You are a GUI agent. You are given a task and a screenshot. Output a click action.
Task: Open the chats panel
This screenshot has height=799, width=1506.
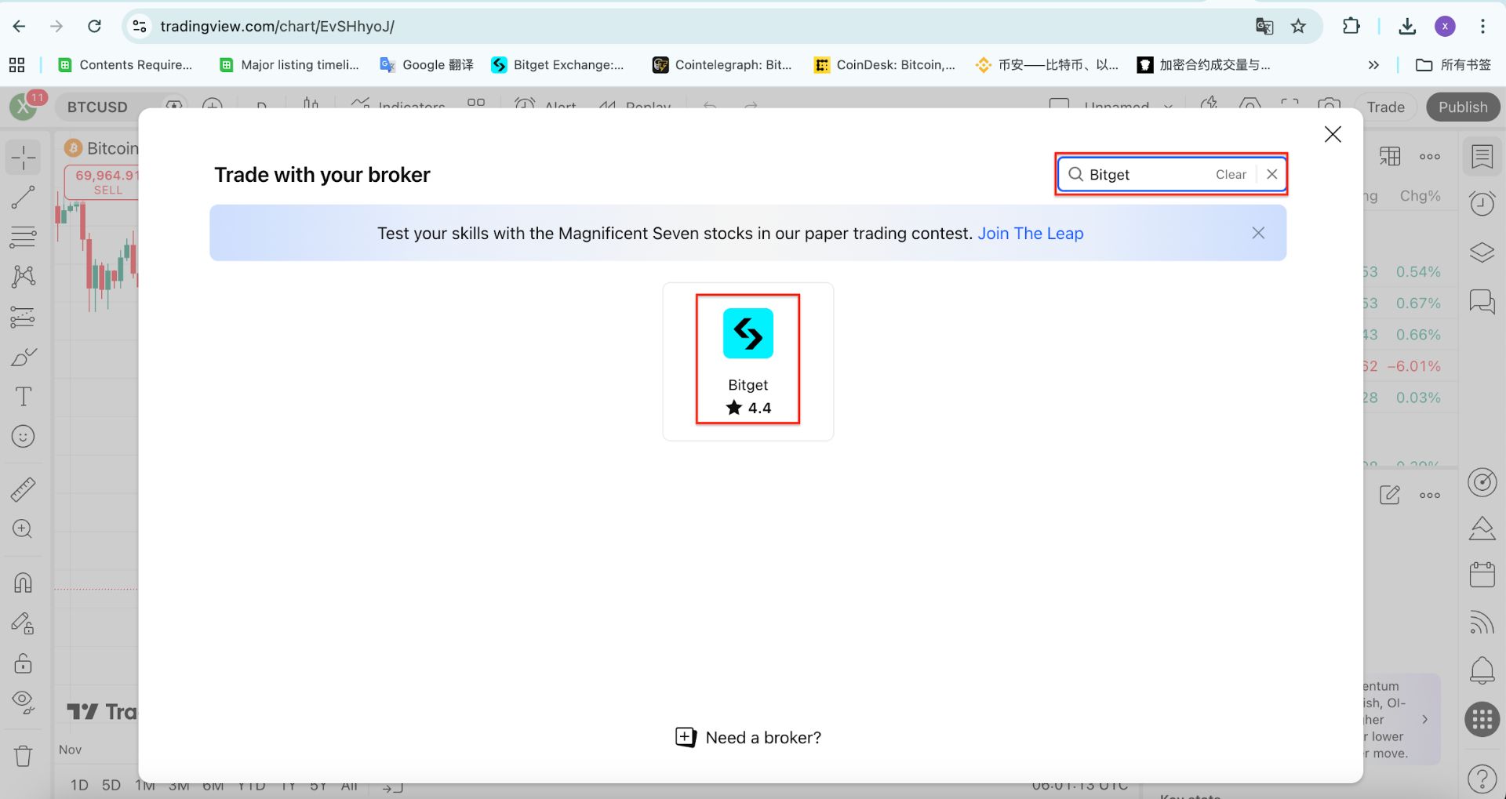pos(1482,301)
